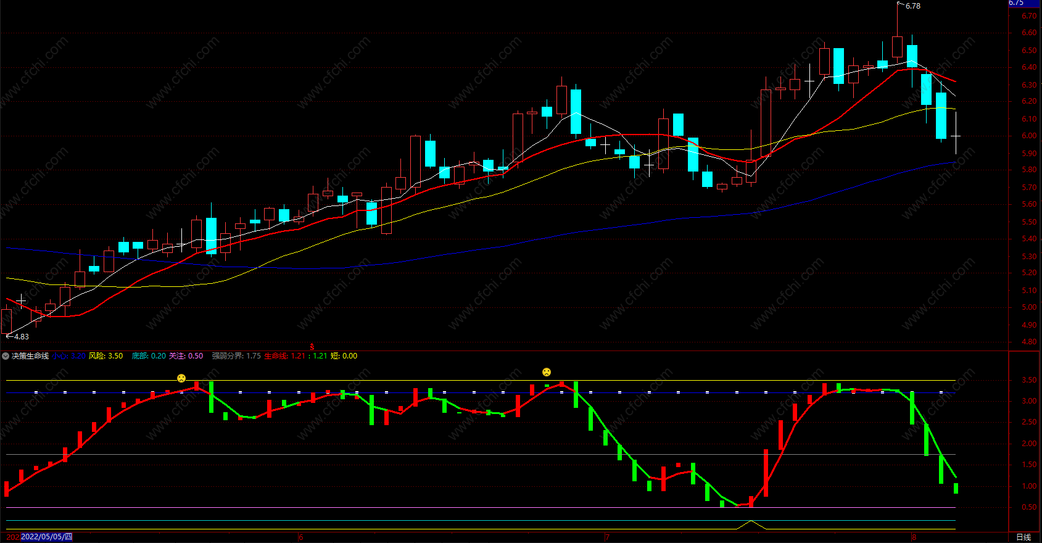The height and width of the screenshot is (543, 1042).
Task: Click the 决策生命线 indicator name
Action: pyautogui.click(x=30, y=356)
